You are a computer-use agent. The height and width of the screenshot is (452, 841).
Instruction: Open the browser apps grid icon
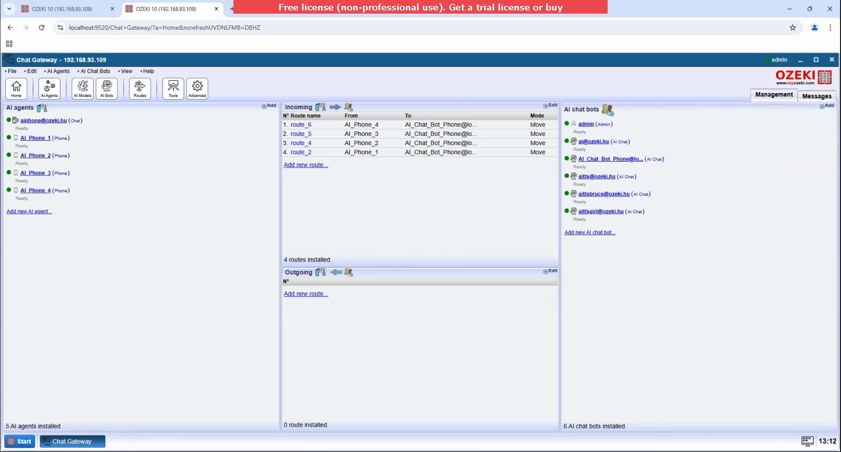click(9, 43)
